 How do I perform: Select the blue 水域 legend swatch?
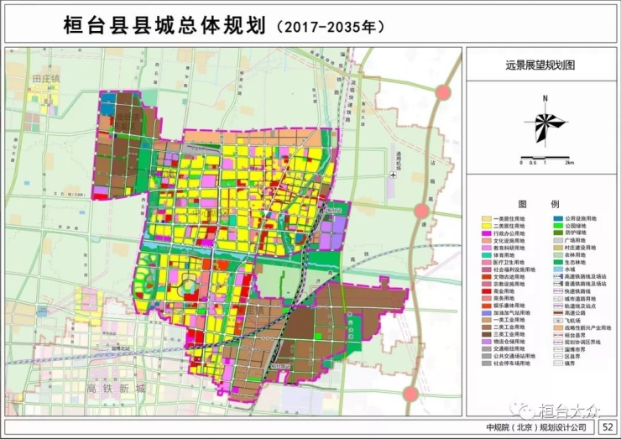coord(558,269)
